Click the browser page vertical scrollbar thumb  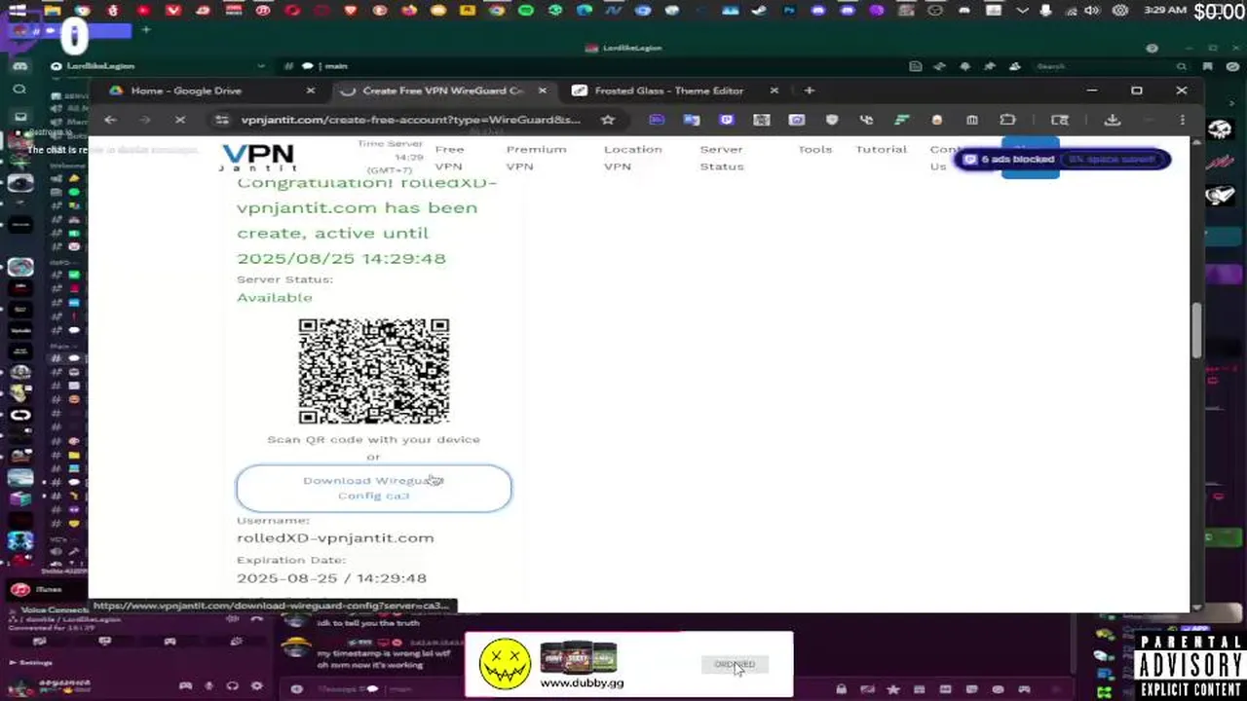pos(1196,331)
